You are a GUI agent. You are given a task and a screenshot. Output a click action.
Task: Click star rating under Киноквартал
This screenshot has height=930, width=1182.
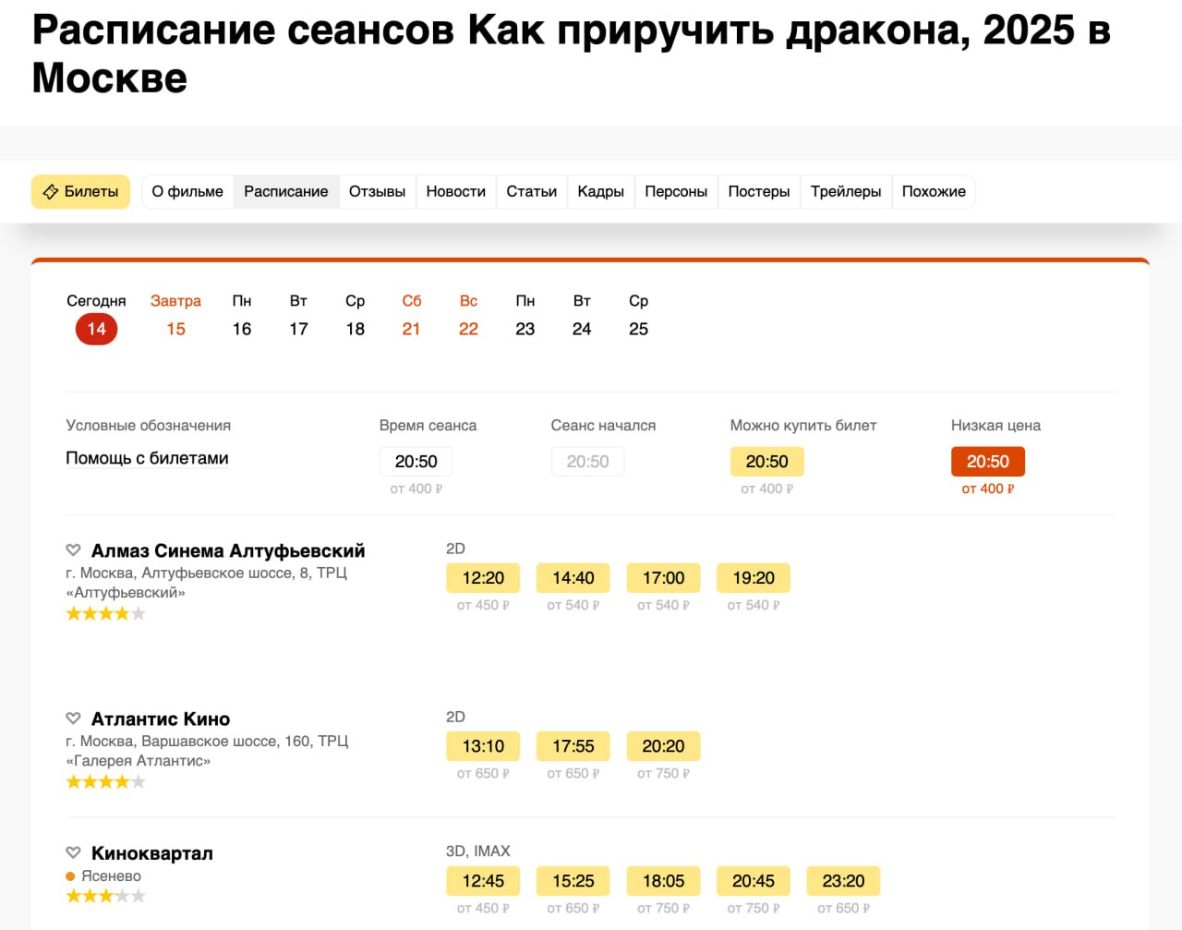105,896
